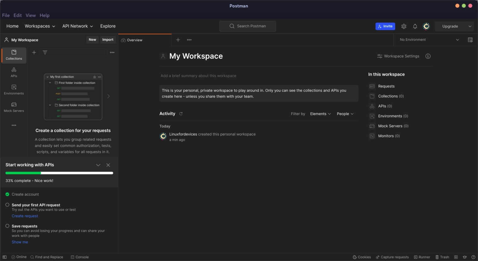Image resolution: width=478 pixels, height=261 pixels.
Task: Open Postman settings gear icon
Action: pos(404,26)
